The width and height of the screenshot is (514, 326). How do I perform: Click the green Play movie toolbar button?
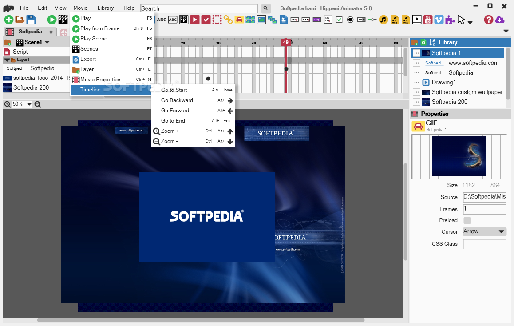tap(52, 20)
